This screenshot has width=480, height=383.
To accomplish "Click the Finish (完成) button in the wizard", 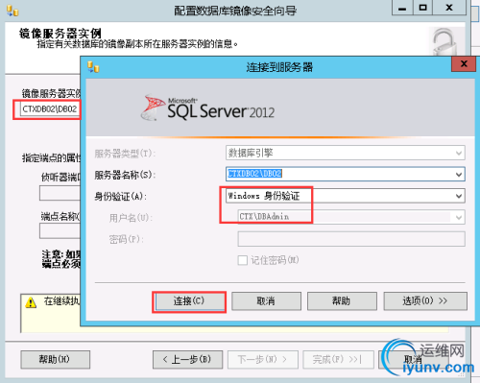I will [338, 360].
